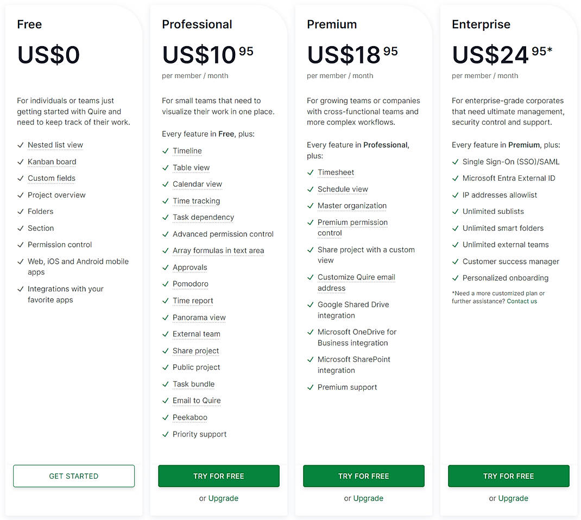
Task: Open the Email to Quire link
Action: point(196,401)
